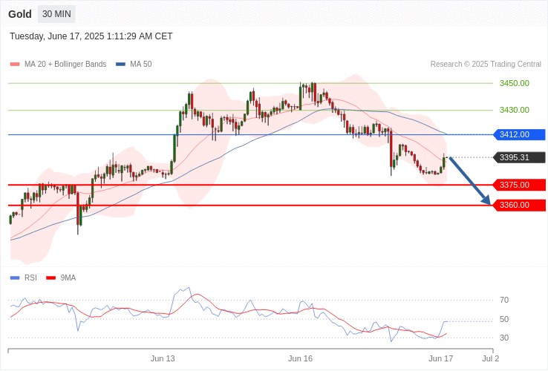
Task: Click the 30 MIN timeframe badge
Action: click(x=56, y=14)
